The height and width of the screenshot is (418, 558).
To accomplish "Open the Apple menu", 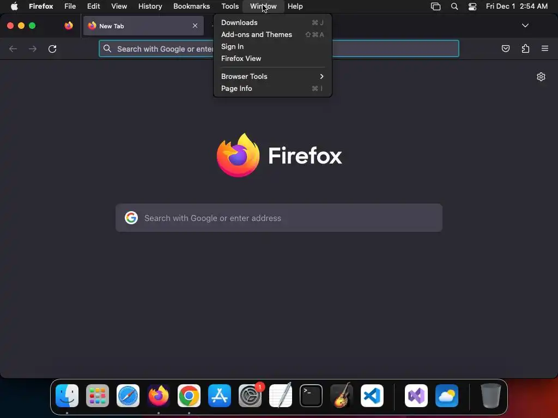I will coord(14,6).
